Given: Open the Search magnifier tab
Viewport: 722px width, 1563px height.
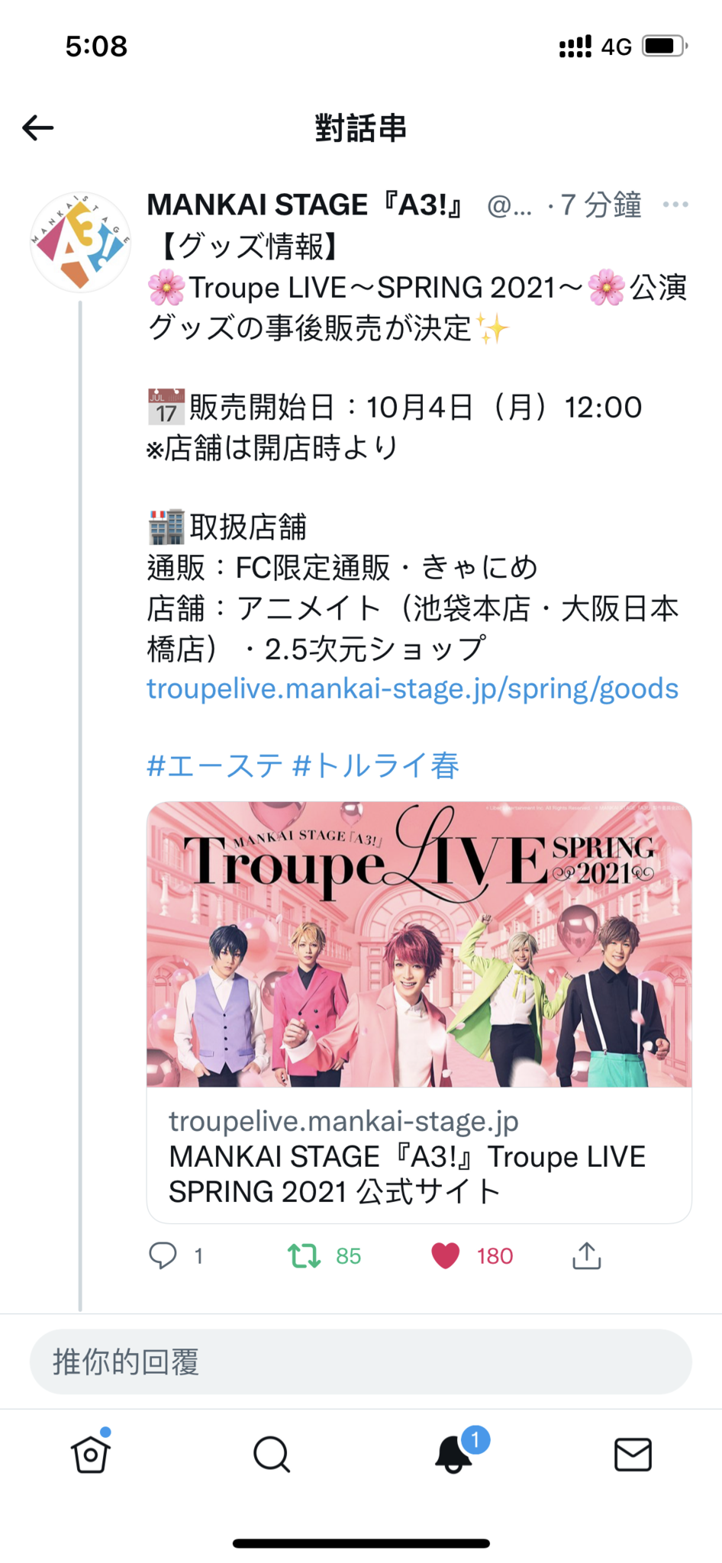Looking at the screenshot, I should [272, 1454].
